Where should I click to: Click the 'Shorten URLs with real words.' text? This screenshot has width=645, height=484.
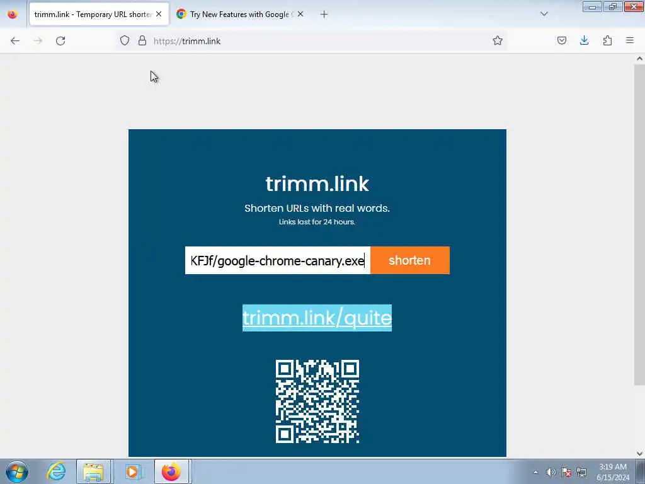tap(317, 208)
